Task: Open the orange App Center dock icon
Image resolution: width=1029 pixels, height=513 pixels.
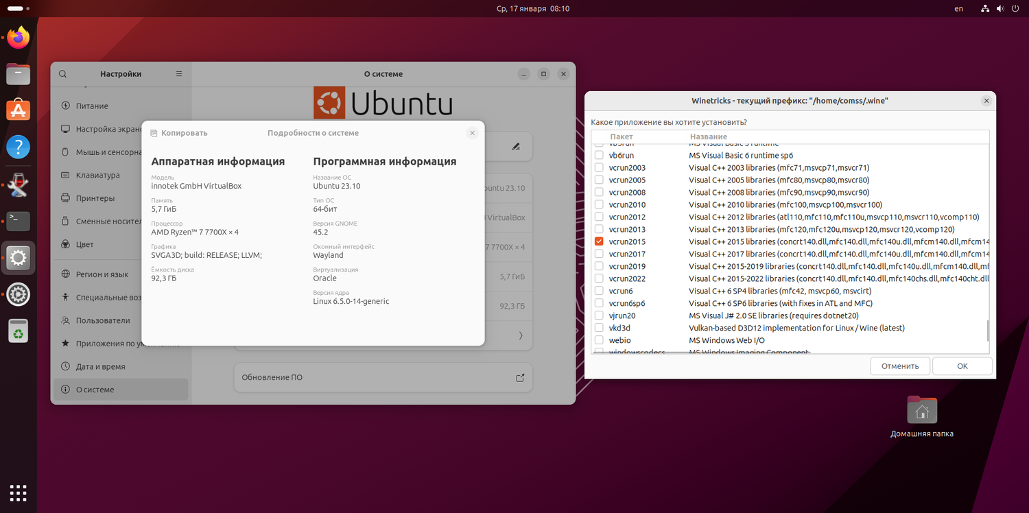Action: 19,110
